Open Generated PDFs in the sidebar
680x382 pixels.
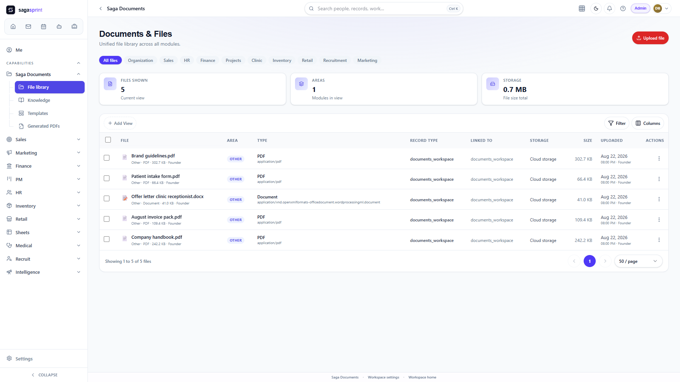point(50,126)
